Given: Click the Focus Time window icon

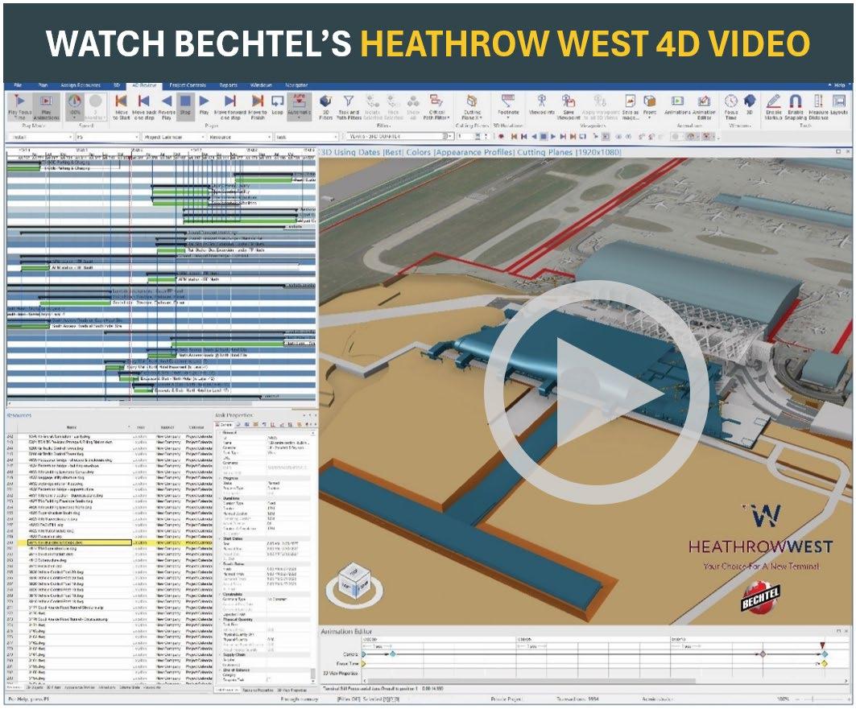Looking at the screenshot, I should tap(731, 107).
